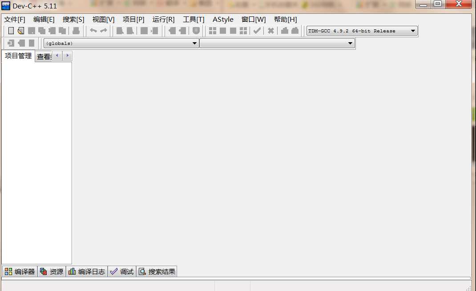476x291 pixels.
Task: Create a new source file from the toolbar
Action: click(11, 31)
